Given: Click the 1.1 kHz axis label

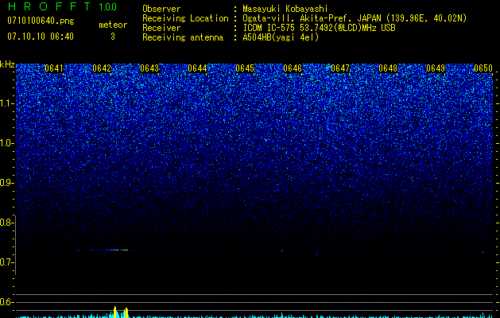Looking at the screenshot, I should click(x=7, y=103).
